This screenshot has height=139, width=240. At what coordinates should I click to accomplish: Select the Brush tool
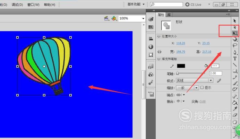coord(235,83)
